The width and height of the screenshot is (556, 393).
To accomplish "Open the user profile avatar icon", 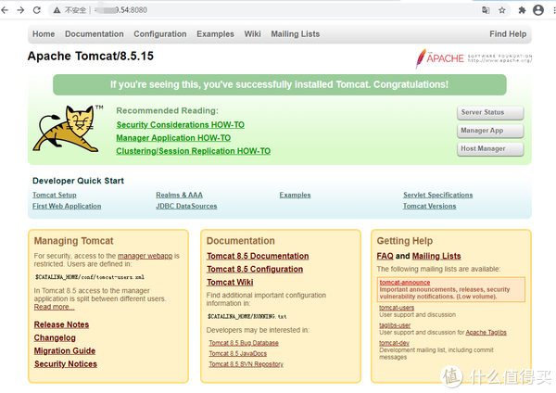I will click(x=538, y=10).
